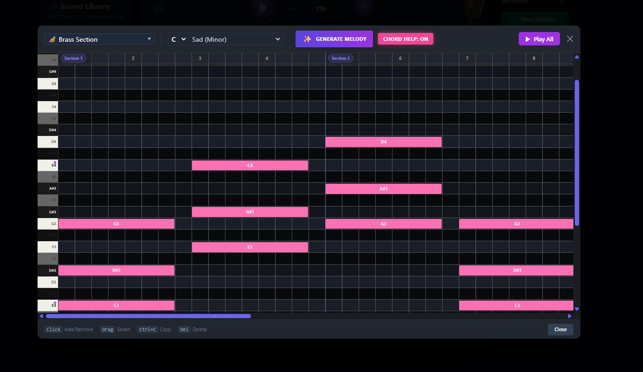Image resolution: width=643 pixels, height=372 pixels.
Task: Click the save icon in the top toolbar
Action: point(158,9)
